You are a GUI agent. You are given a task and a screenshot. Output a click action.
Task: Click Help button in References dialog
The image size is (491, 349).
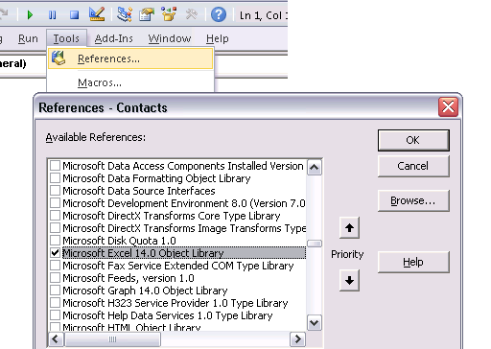point(413,262)
